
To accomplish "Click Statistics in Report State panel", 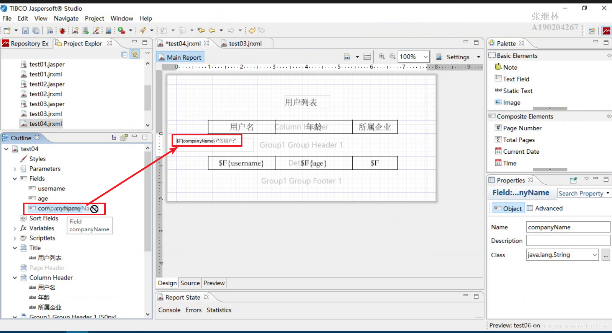I will tap(219, 310).
